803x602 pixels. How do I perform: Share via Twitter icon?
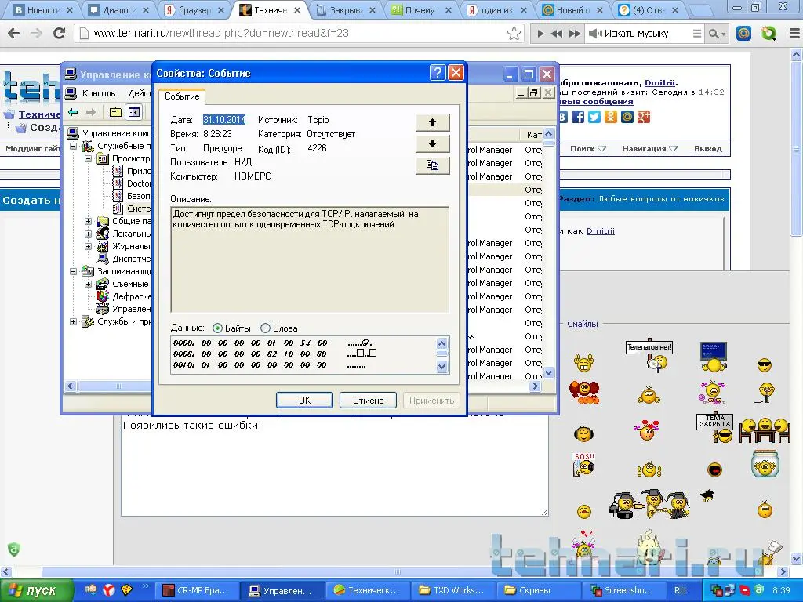(594, 118)
